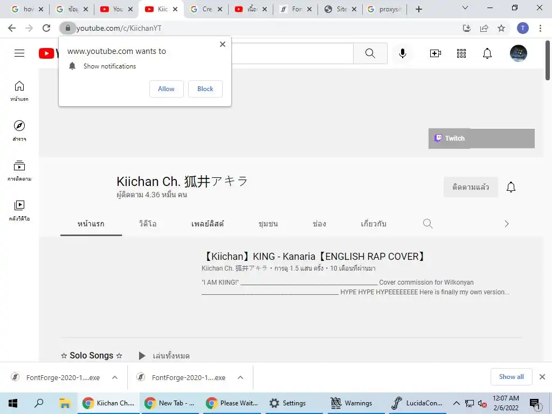The height and width of the screenshot is (414, 552).
Task: Block YouTube notifications
Action: coord(205,89)
